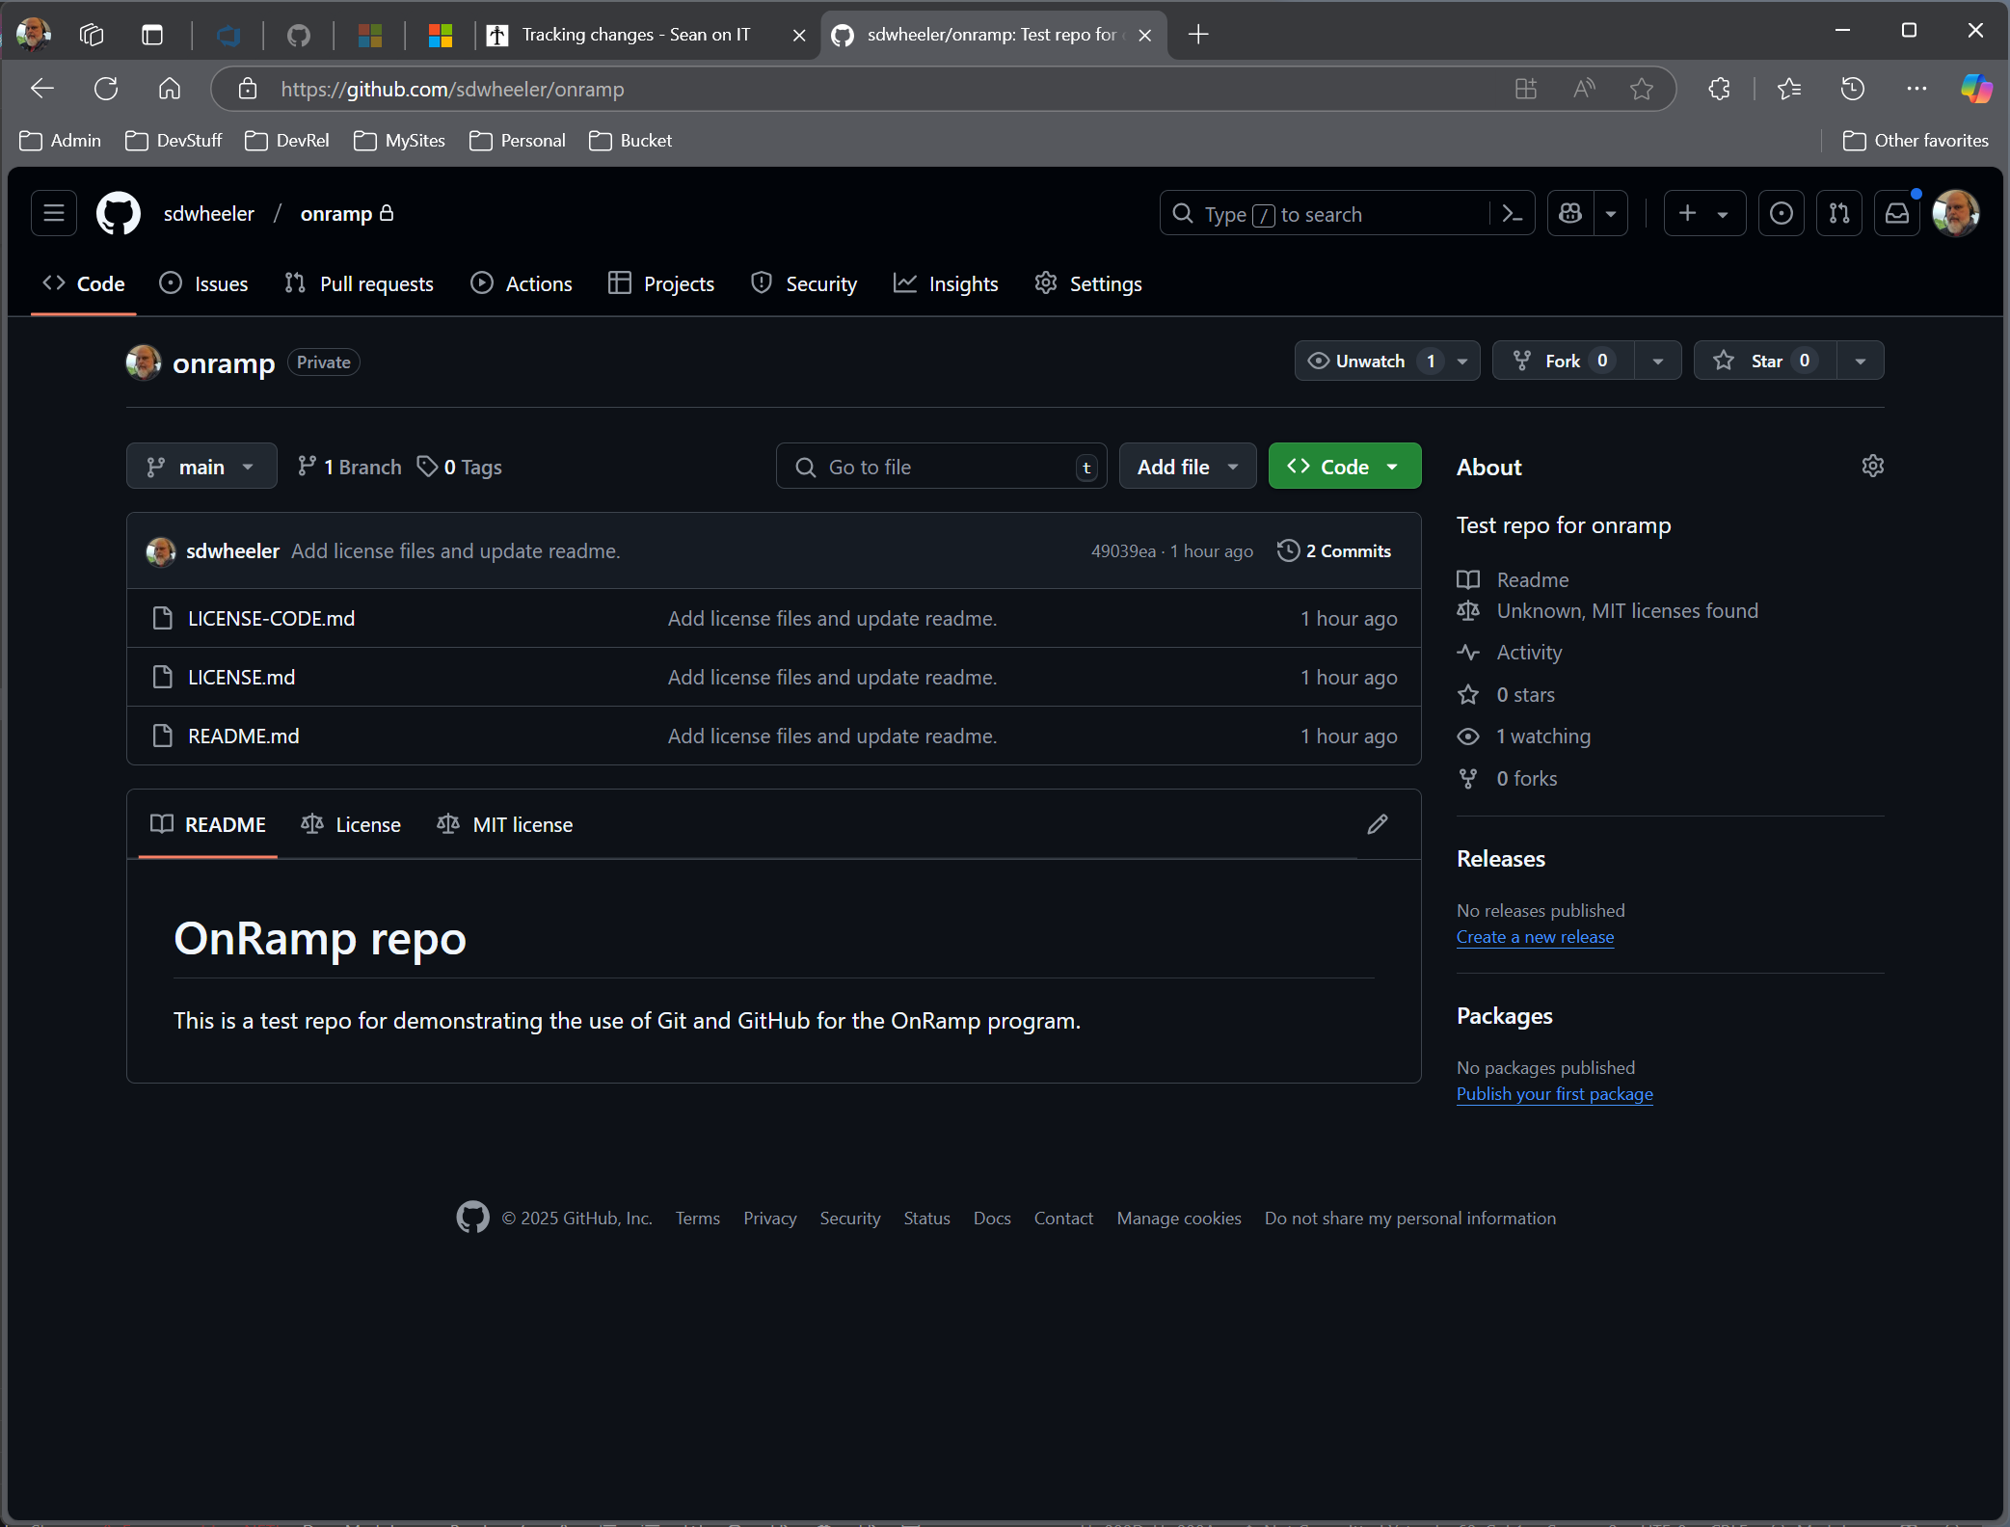Open the notifications inbox
The width and height of the screenshot is (2010, 1527).
(1897, 213)
